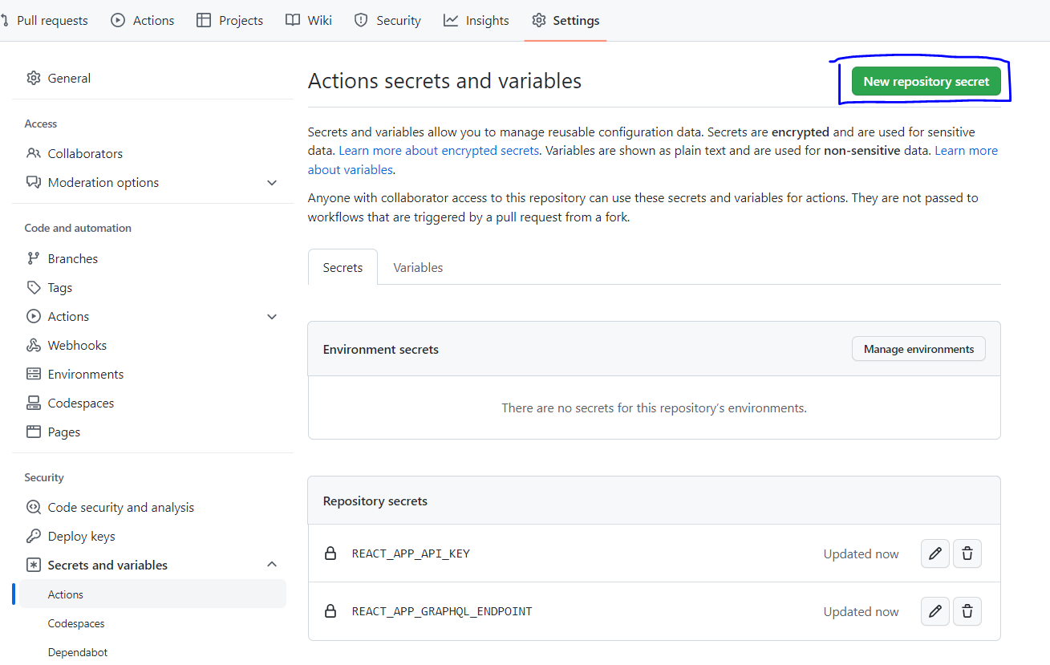Switch to the Variables tab

pos(418,267)
